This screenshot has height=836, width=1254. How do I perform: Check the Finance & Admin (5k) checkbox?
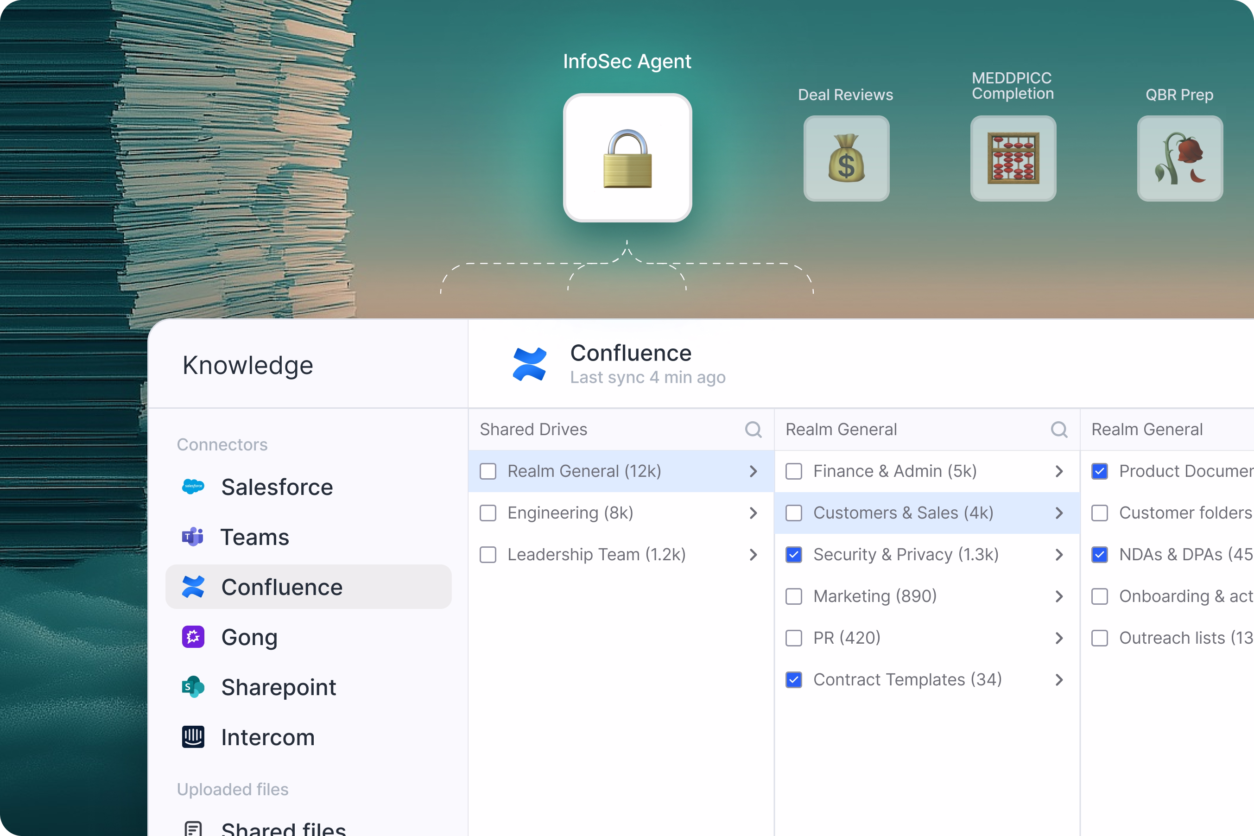[794, 471]
